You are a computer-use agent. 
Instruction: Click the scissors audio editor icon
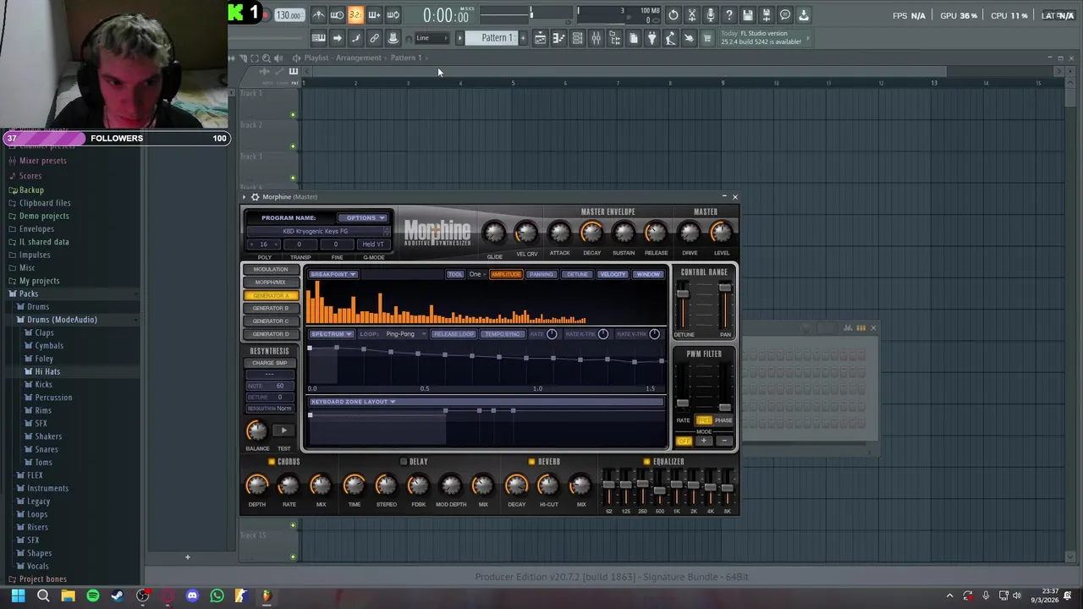pyautogui.click(x=691, y=15)
